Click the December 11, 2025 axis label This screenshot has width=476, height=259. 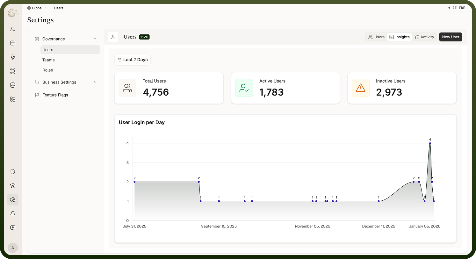click(379, 226)
